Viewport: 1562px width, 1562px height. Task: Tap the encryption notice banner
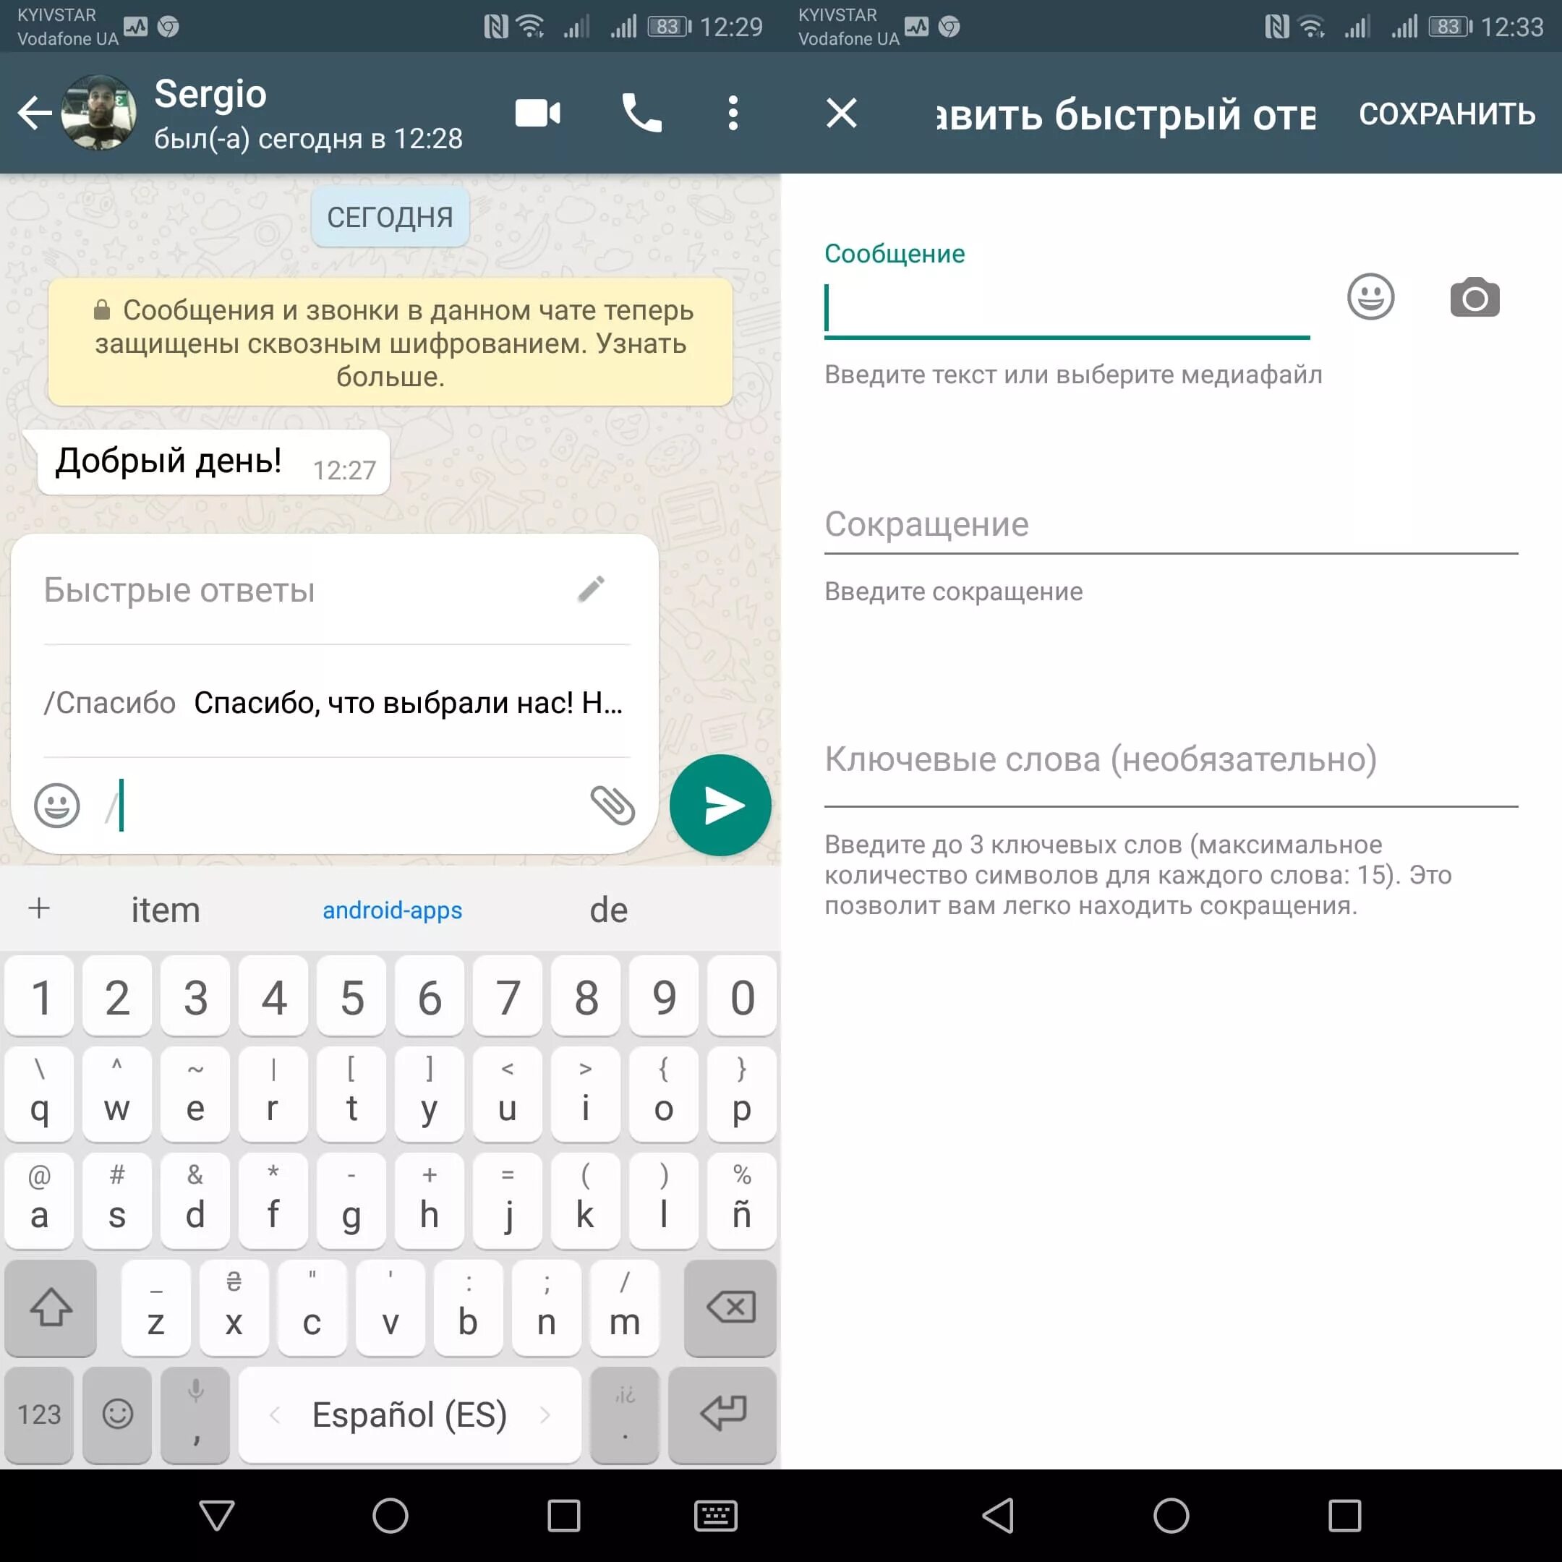[x=390, y=343]
